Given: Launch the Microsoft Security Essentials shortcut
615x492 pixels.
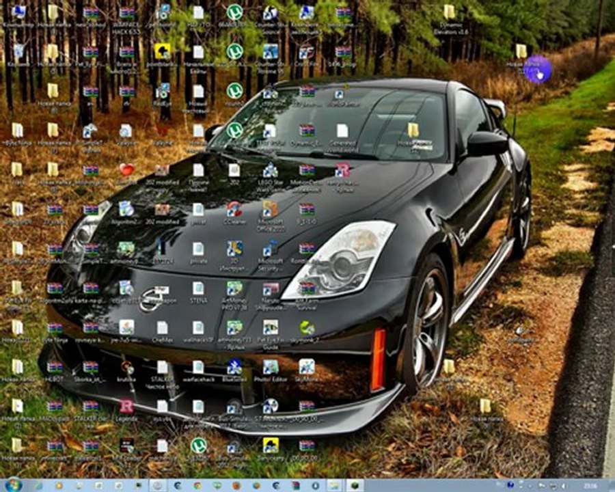Looking at the screenshot, I should [270, 249].
